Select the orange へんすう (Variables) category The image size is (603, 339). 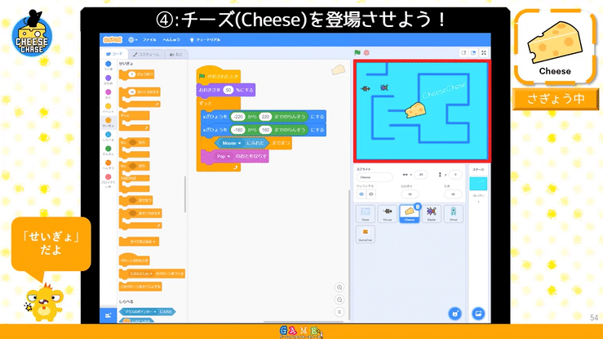pyautogui.click(x=109, y=165)
